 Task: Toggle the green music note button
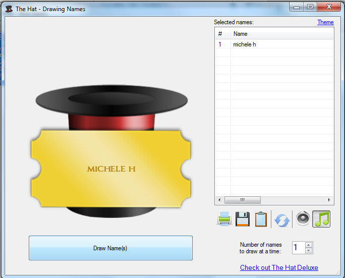tap(321, 219)
